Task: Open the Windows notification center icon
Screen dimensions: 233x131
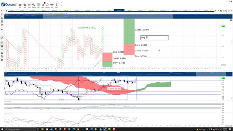Action: (x=230, y=129)
